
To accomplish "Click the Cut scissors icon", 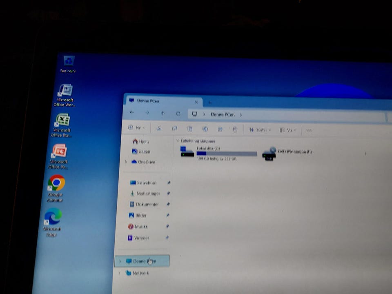I will (x=159, y=128).
